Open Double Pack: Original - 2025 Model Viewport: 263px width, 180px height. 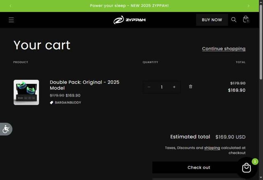coord(84,85)
